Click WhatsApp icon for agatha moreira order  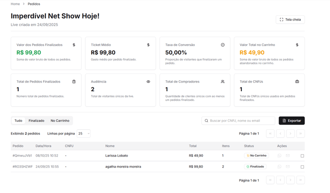(x=280, y=167)
